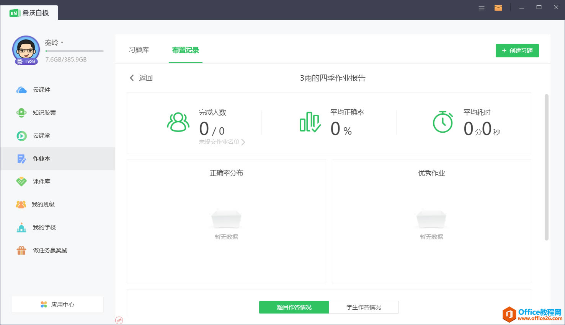
Task: Click the user avatar picture
Action: pos(26,49)
